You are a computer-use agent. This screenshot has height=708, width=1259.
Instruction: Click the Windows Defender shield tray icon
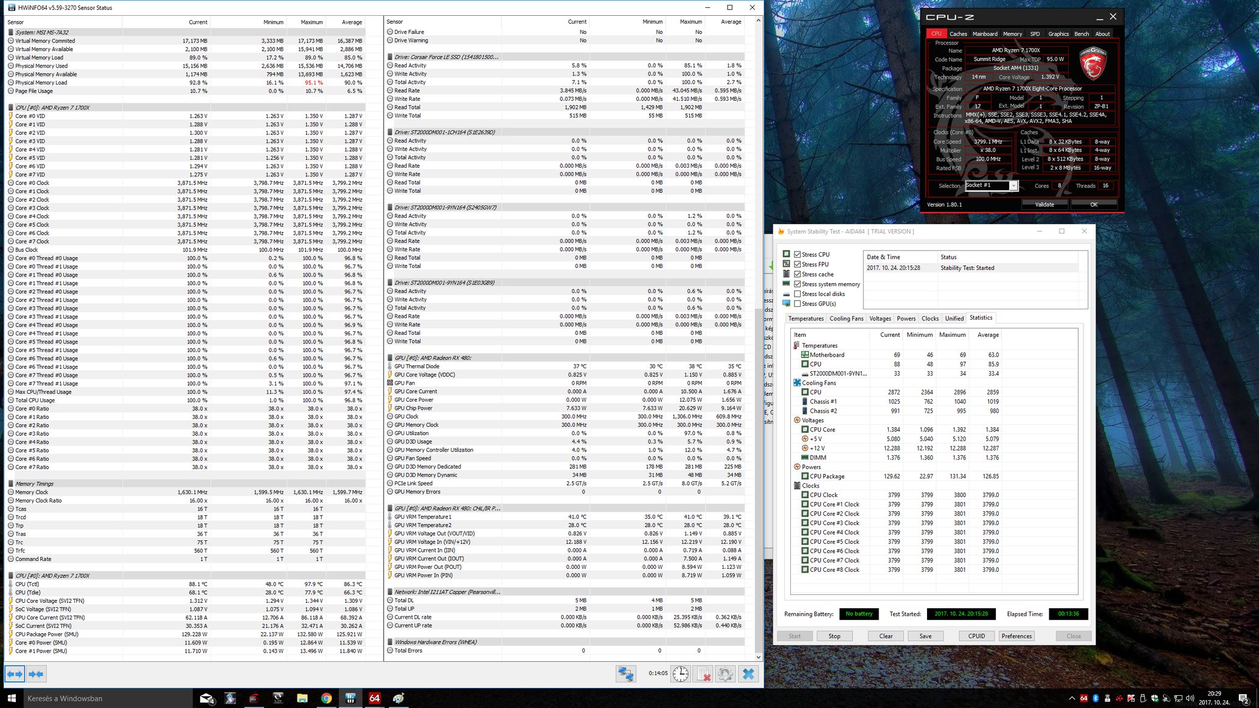[x=1154, y=698]
